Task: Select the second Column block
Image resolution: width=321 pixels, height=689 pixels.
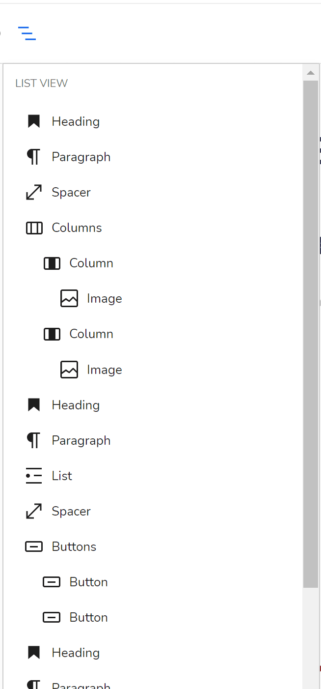Action: pos(91,334)
